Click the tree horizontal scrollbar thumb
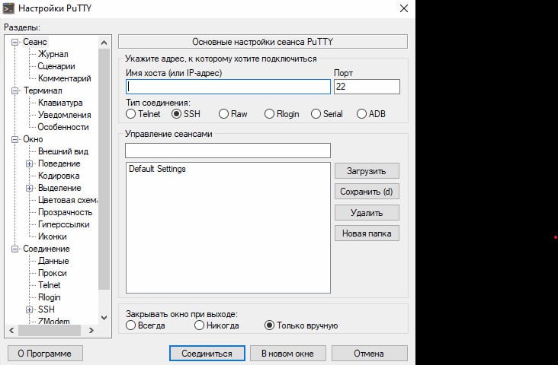 (x=50, y=330)
